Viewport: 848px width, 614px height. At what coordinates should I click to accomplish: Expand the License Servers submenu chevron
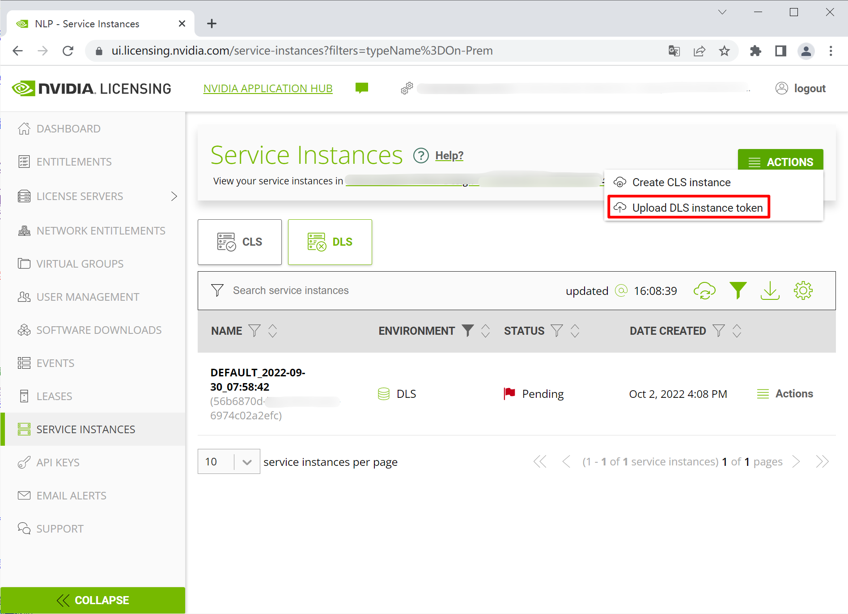174,196
